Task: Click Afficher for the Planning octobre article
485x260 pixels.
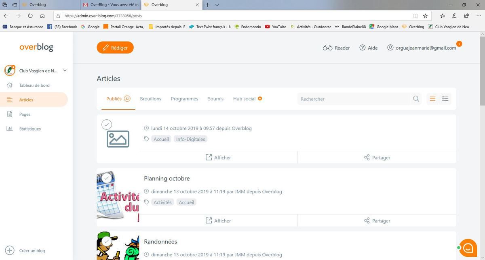Action: (218, 221)
